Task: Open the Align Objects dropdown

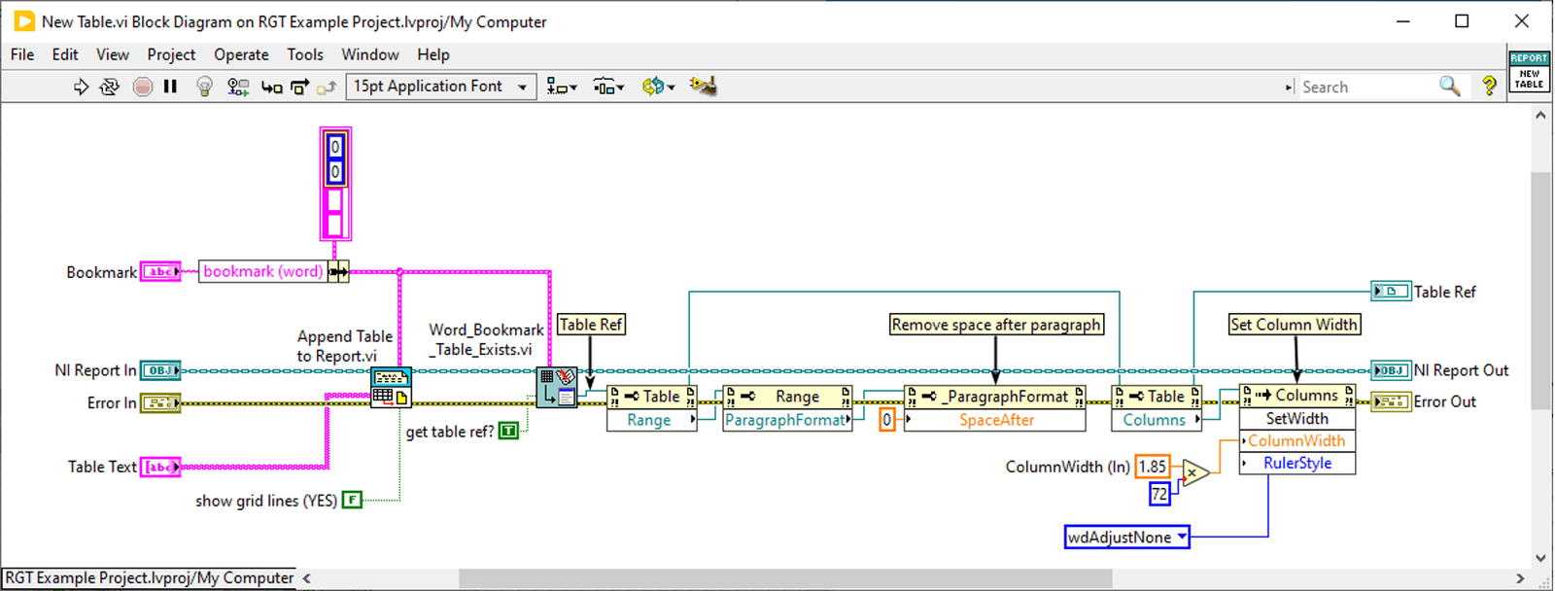Action: pos(562,87)
